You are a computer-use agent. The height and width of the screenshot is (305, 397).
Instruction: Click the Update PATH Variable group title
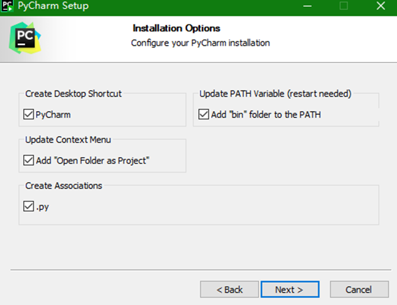click(276, 94)
